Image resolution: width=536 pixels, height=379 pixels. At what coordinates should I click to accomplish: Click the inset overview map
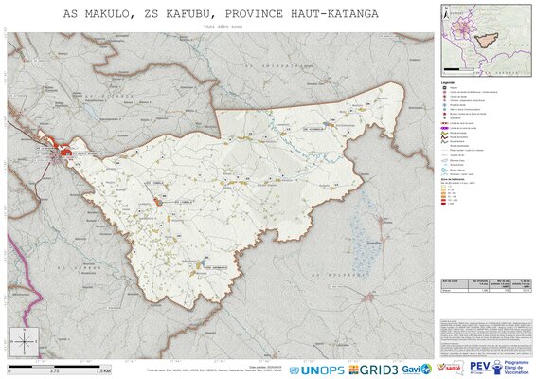486,40
